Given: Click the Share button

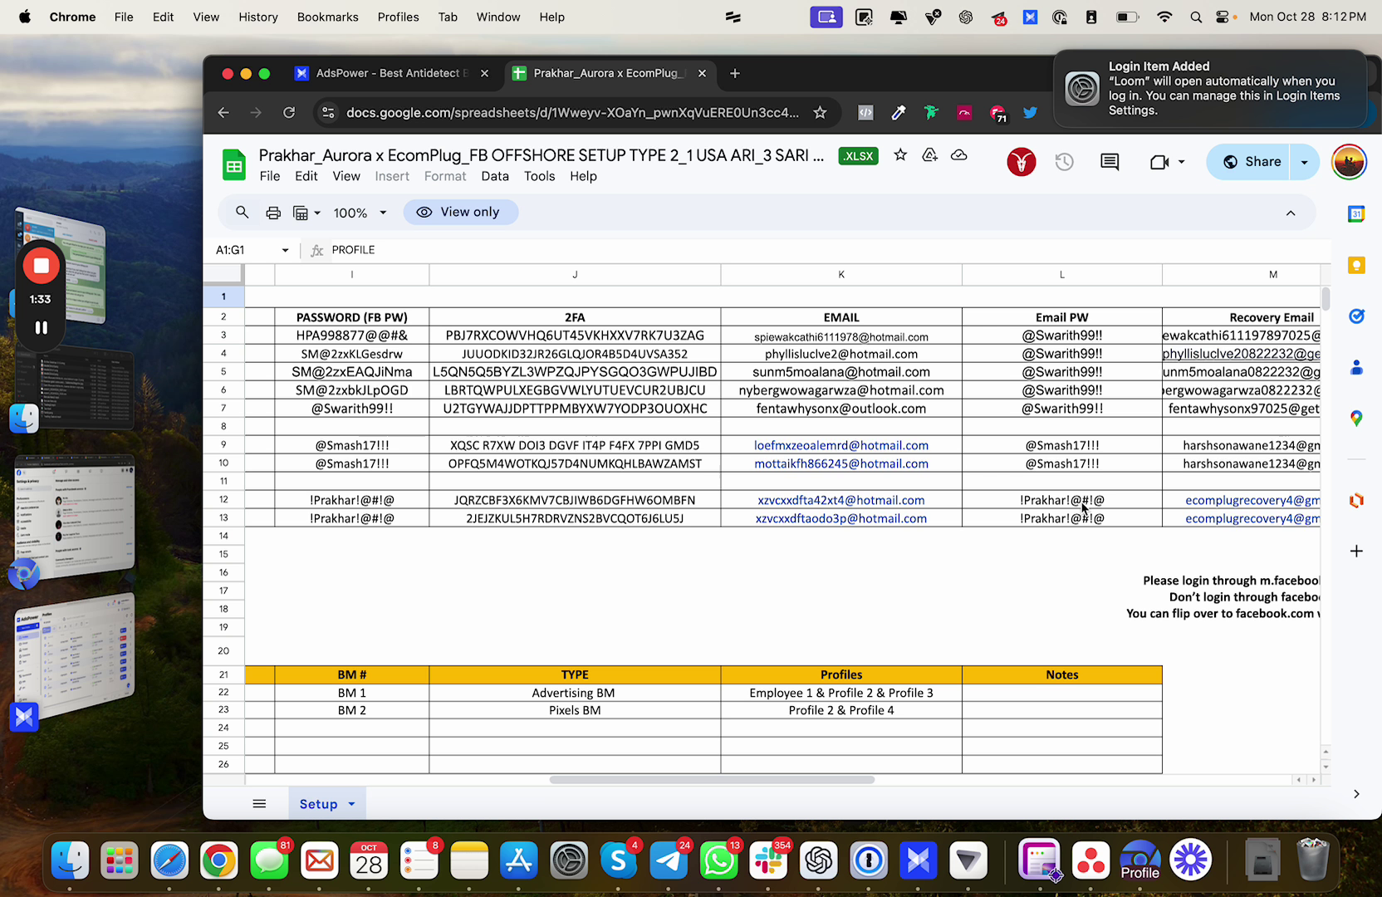Looking at the screenshot, I should [x=1252, y=162].
